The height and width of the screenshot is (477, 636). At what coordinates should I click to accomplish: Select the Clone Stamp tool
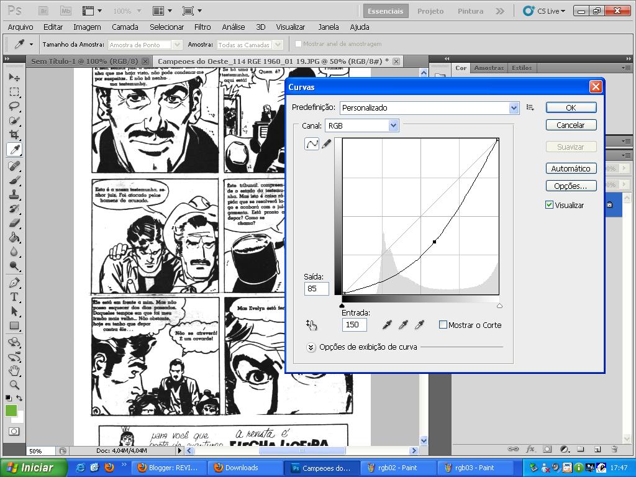[x=14, y=194]
